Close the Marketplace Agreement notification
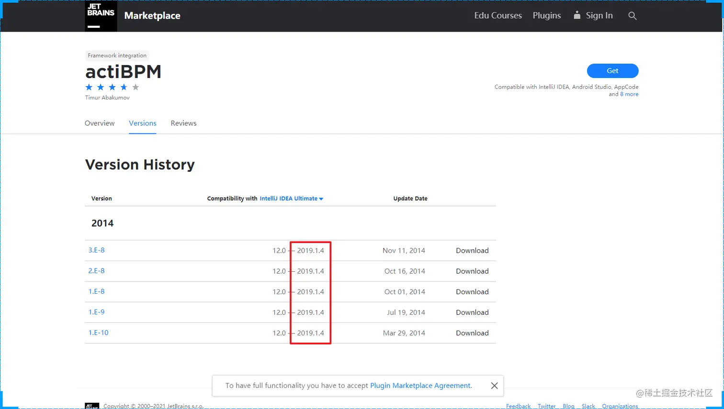Screen dimensions: 724x409 point(494,386)
